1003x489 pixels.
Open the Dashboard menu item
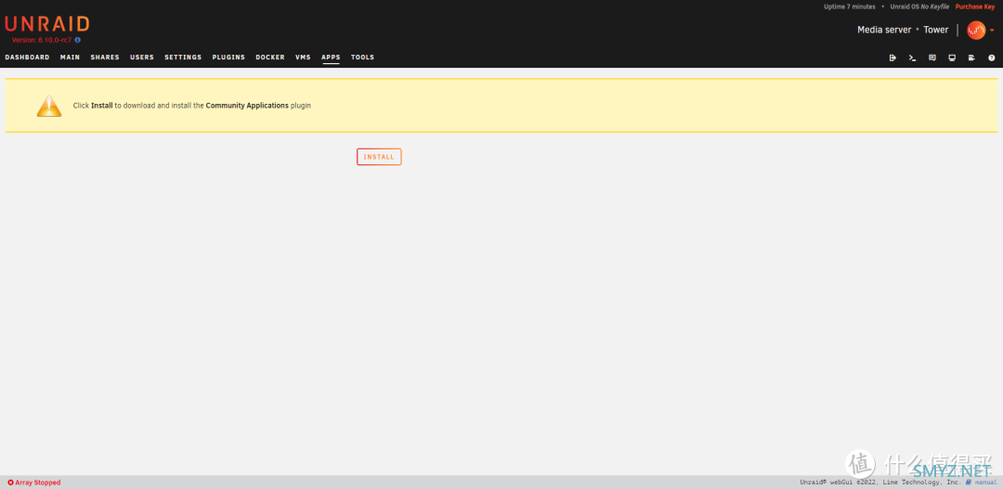(27, 58)
